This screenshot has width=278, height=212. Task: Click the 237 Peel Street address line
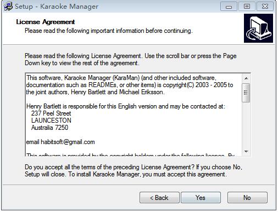[x=51, y=113]
